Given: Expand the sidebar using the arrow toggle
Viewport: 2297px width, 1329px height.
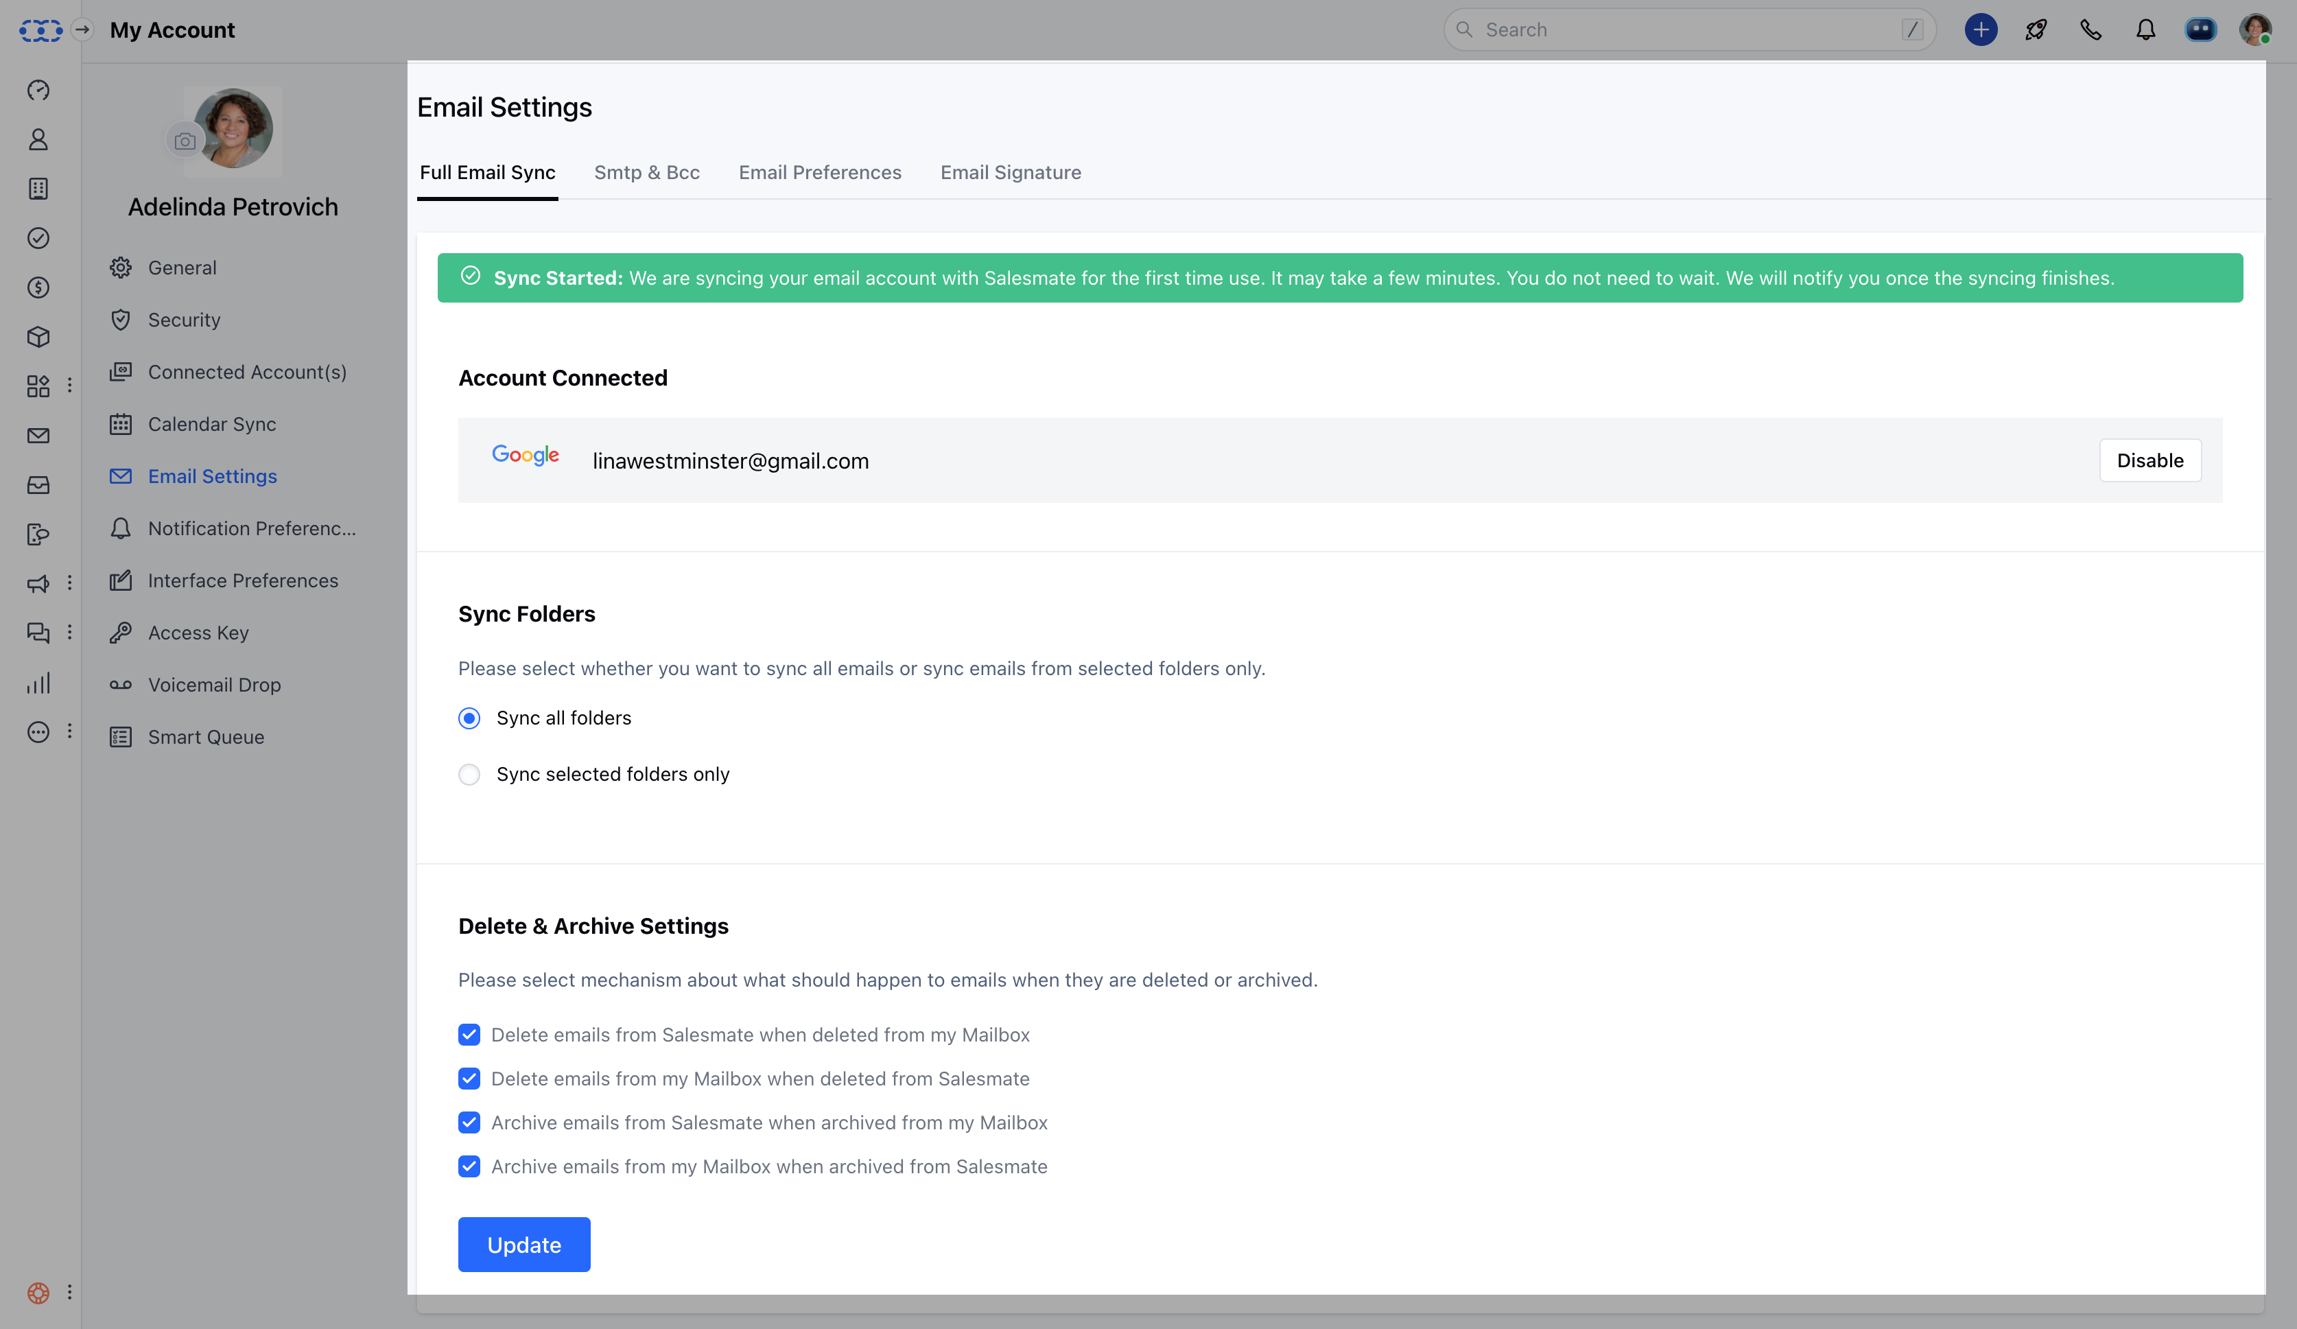Looking at the screenshot, I should click(82, 30).
